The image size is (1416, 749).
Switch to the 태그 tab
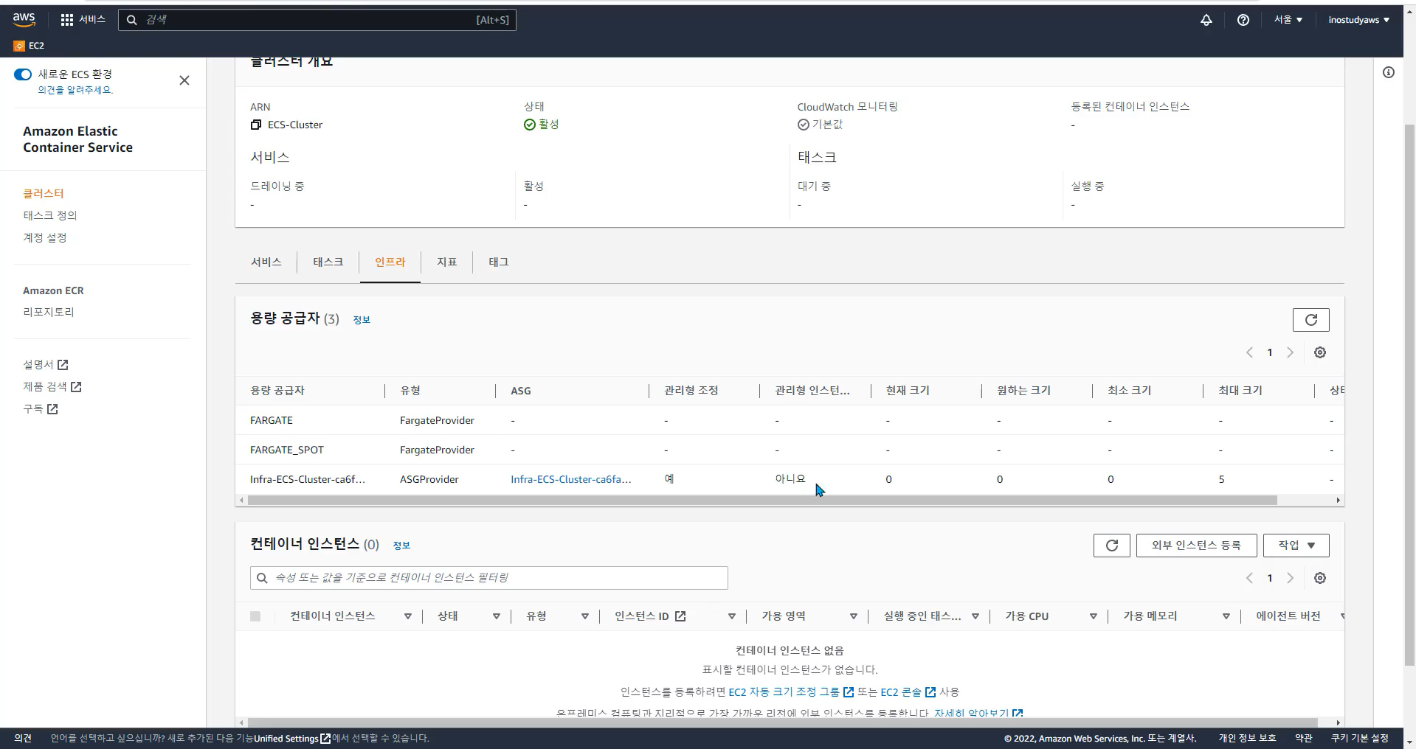coord(498,262)
